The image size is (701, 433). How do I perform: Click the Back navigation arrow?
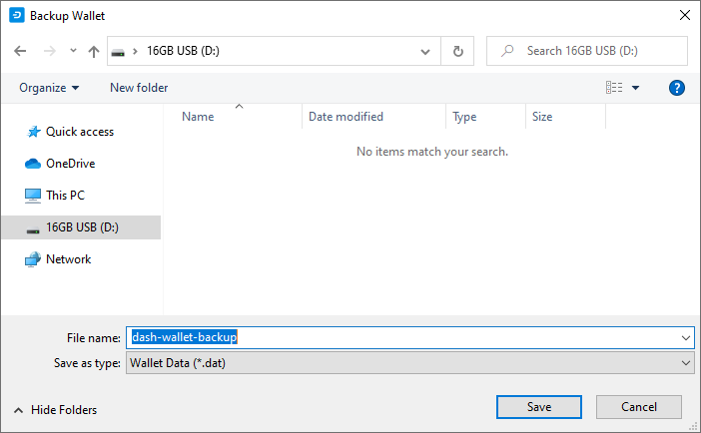pyautogui.click(x=21, y=51)
